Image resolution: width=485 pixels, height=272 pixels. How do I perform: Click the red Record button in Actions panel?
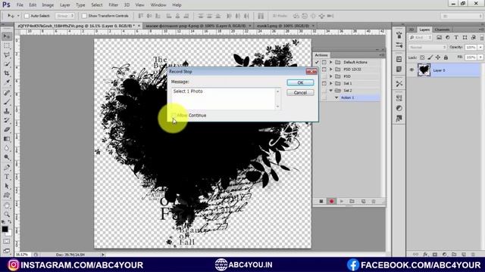332,202
